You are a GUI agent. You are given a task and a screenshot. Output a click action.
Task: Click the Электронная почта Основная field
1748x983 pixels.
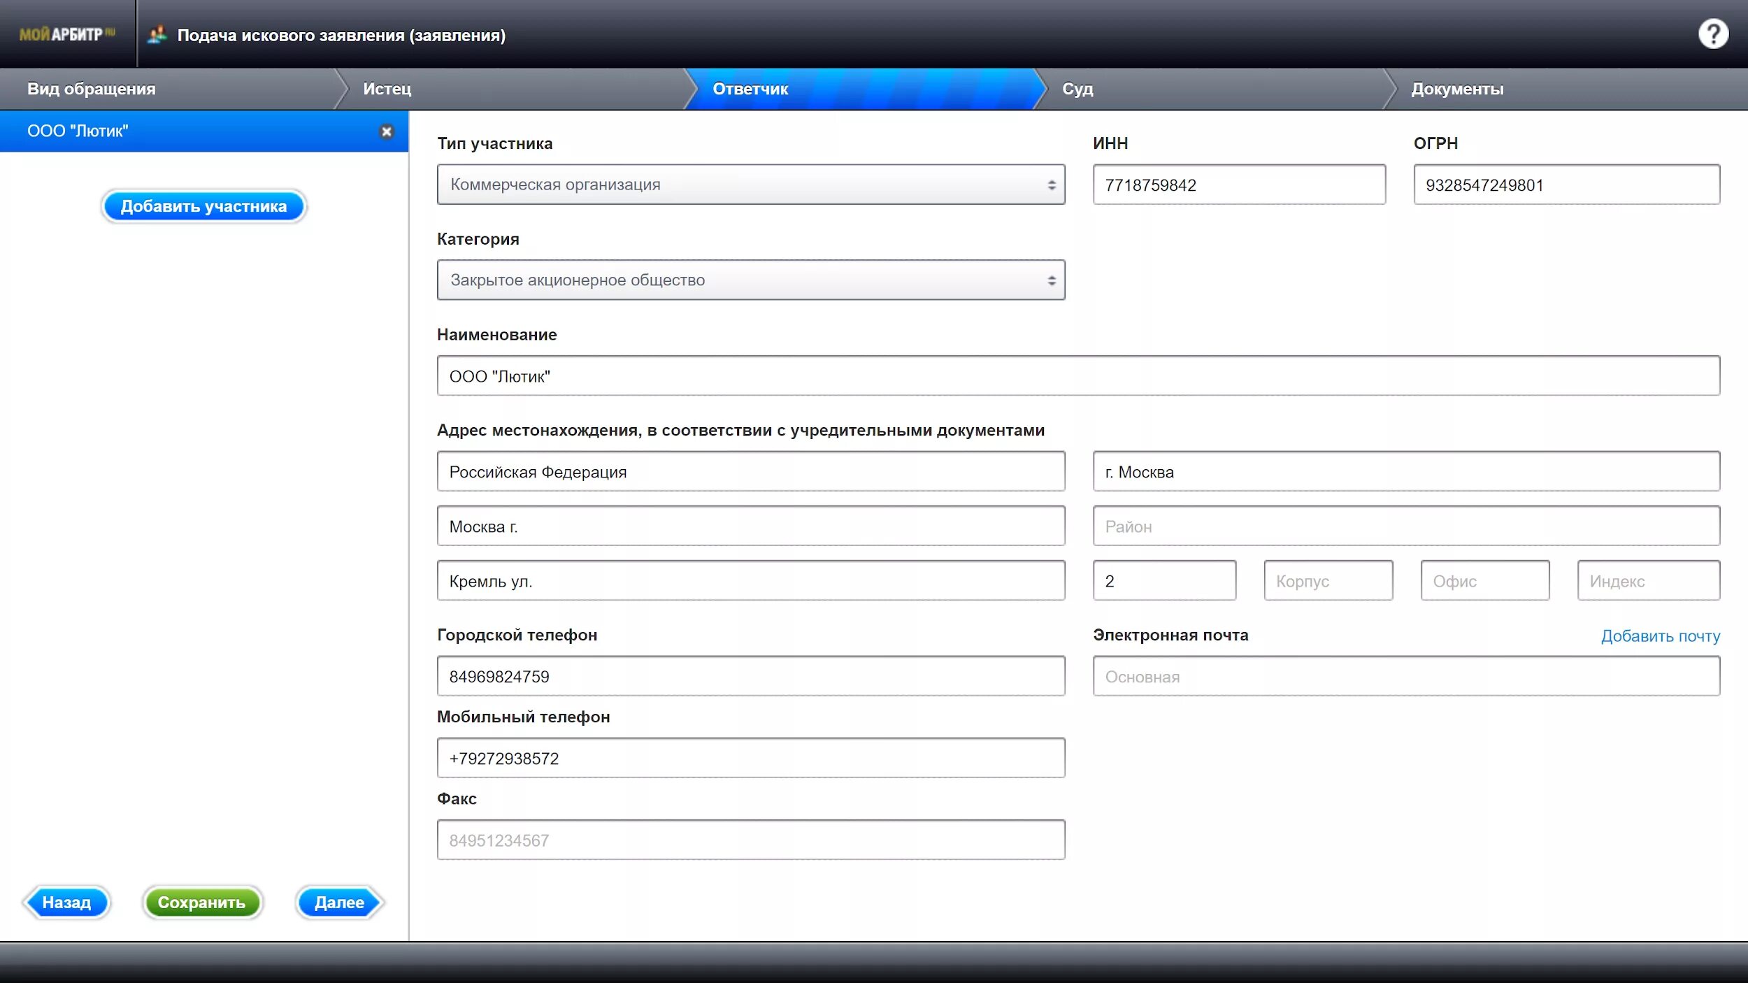pos(1405,677)
